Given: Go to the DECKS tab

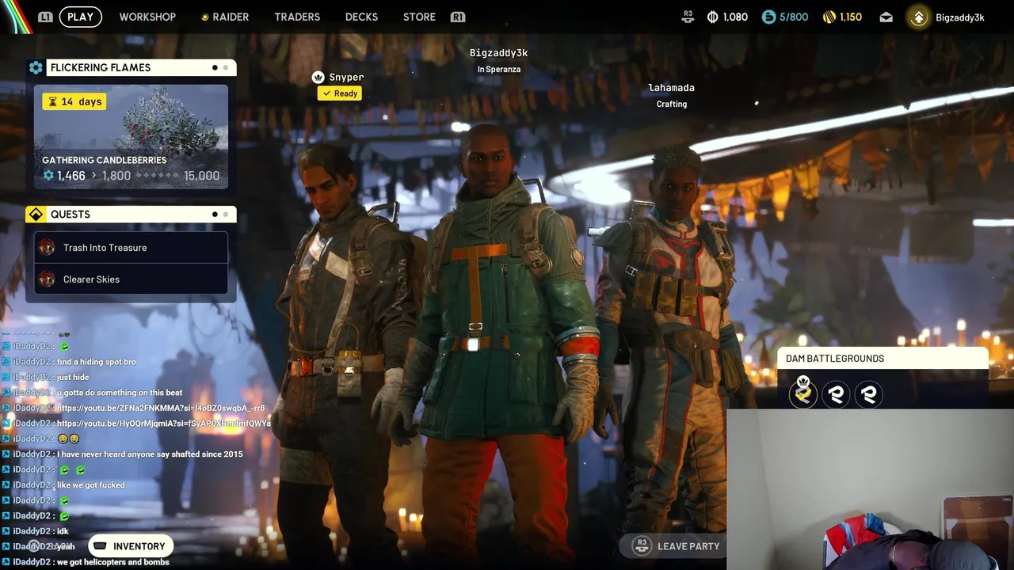Looking at the screenshot, I should click(361, 17).
